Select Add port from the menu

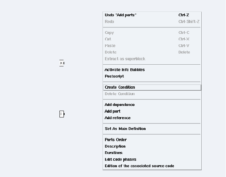(152, 111)
